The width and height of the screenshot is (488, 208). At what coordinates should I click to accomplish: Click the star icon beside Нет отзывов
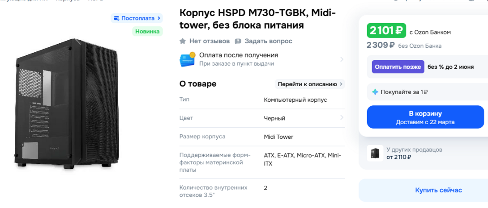pos(183,41)
